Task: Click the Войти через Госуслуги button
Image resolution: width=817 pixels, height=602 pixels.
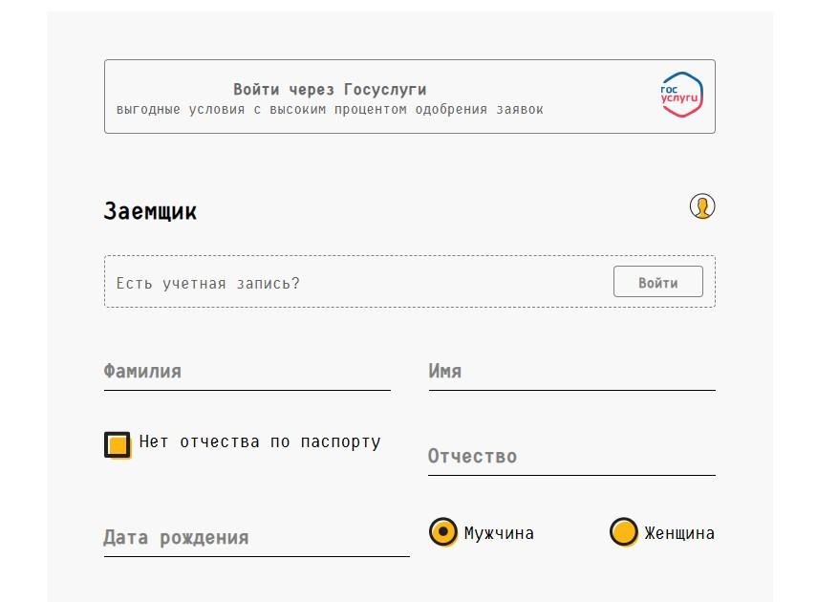Action: 410,97
